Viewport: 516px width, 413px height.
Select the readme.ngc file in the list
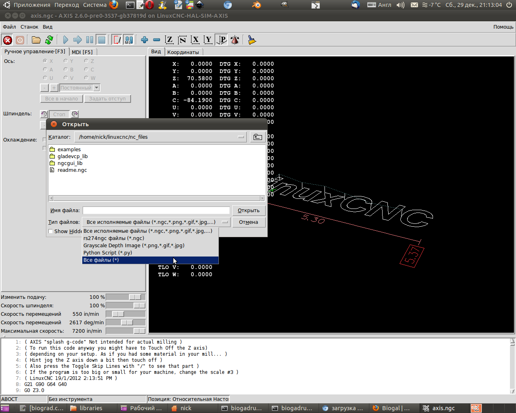[x=72, y=170]
